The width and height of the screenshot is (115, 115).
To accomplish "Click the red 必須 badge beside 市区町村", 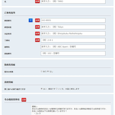I will click(x=37, y=34).
